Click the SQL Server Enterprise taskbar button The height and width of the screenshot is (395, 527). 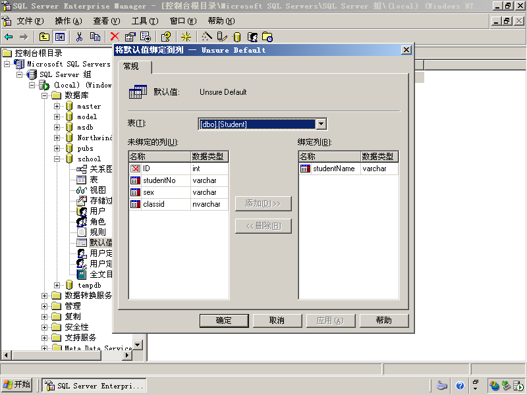pyautogui.click(x=94, y=386)
